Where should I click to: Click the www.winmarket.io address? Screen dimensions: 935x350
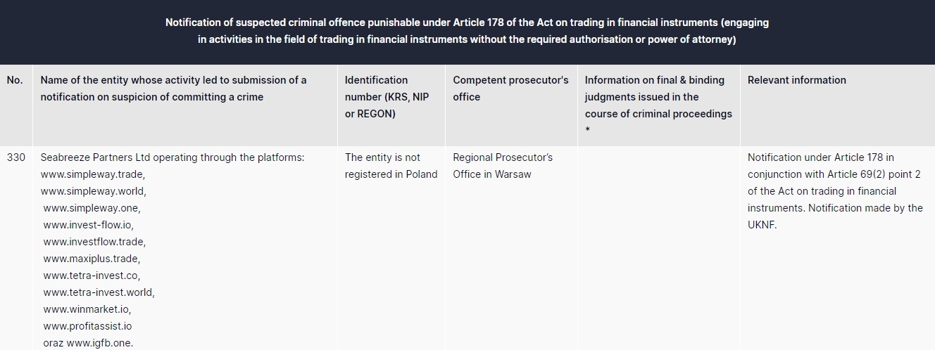[87, 309]
